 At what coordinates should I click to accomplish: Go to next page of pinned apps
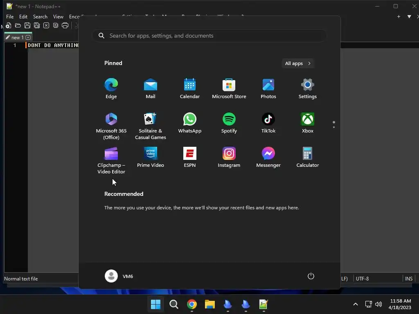point(334,127)
